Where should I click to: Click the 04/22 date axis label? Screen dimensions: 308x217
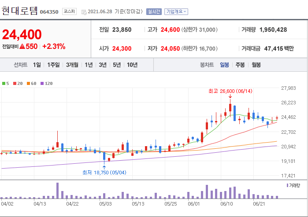tap(72, 204)
